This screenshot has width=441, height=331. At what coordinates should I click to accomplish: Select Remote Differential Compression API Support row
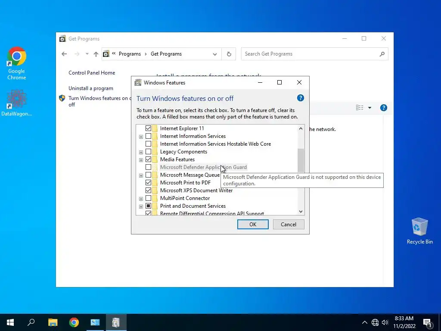[x=212, y=213]
